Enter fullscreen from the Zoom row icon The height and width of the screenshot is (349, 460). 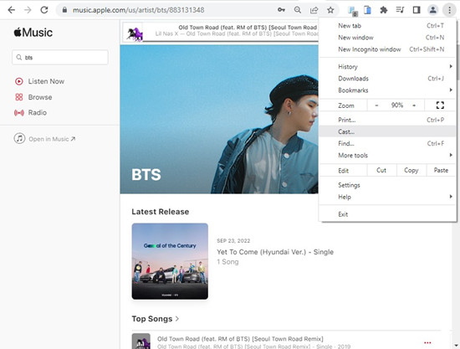[x=440, y=105]
